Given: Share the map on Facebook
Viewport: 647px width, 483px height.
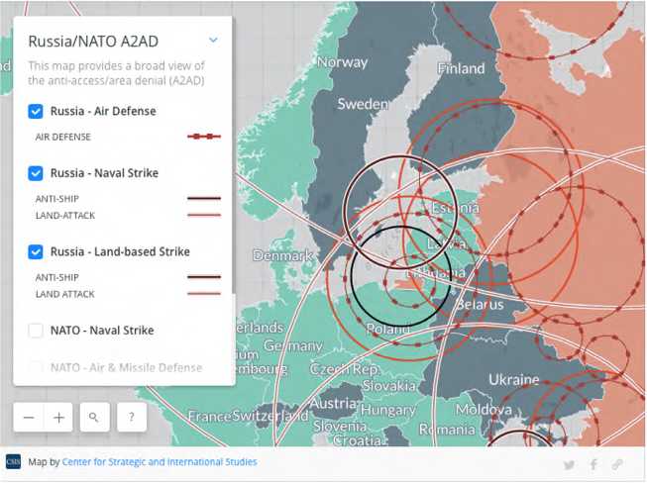Looking at the screenshot, I should tap(593, 464).
